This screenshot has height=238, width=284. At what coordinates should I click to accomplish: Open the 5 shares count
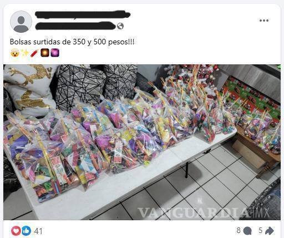pos(261,230)
